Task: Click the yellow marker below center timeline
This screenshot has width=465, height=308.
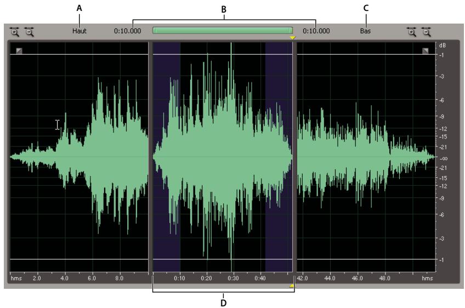Action: tap(292, 286)
